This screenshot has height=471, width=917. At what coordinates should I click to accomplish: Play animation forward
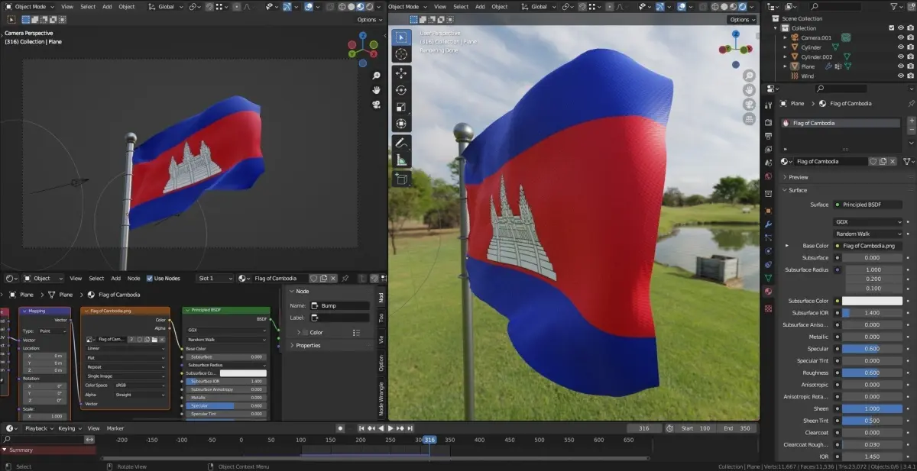(x=390, y=428)
